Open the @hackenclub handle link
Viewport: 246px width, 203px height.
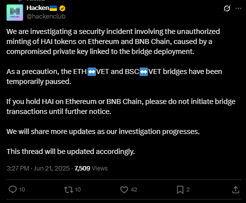click(46, 16)
